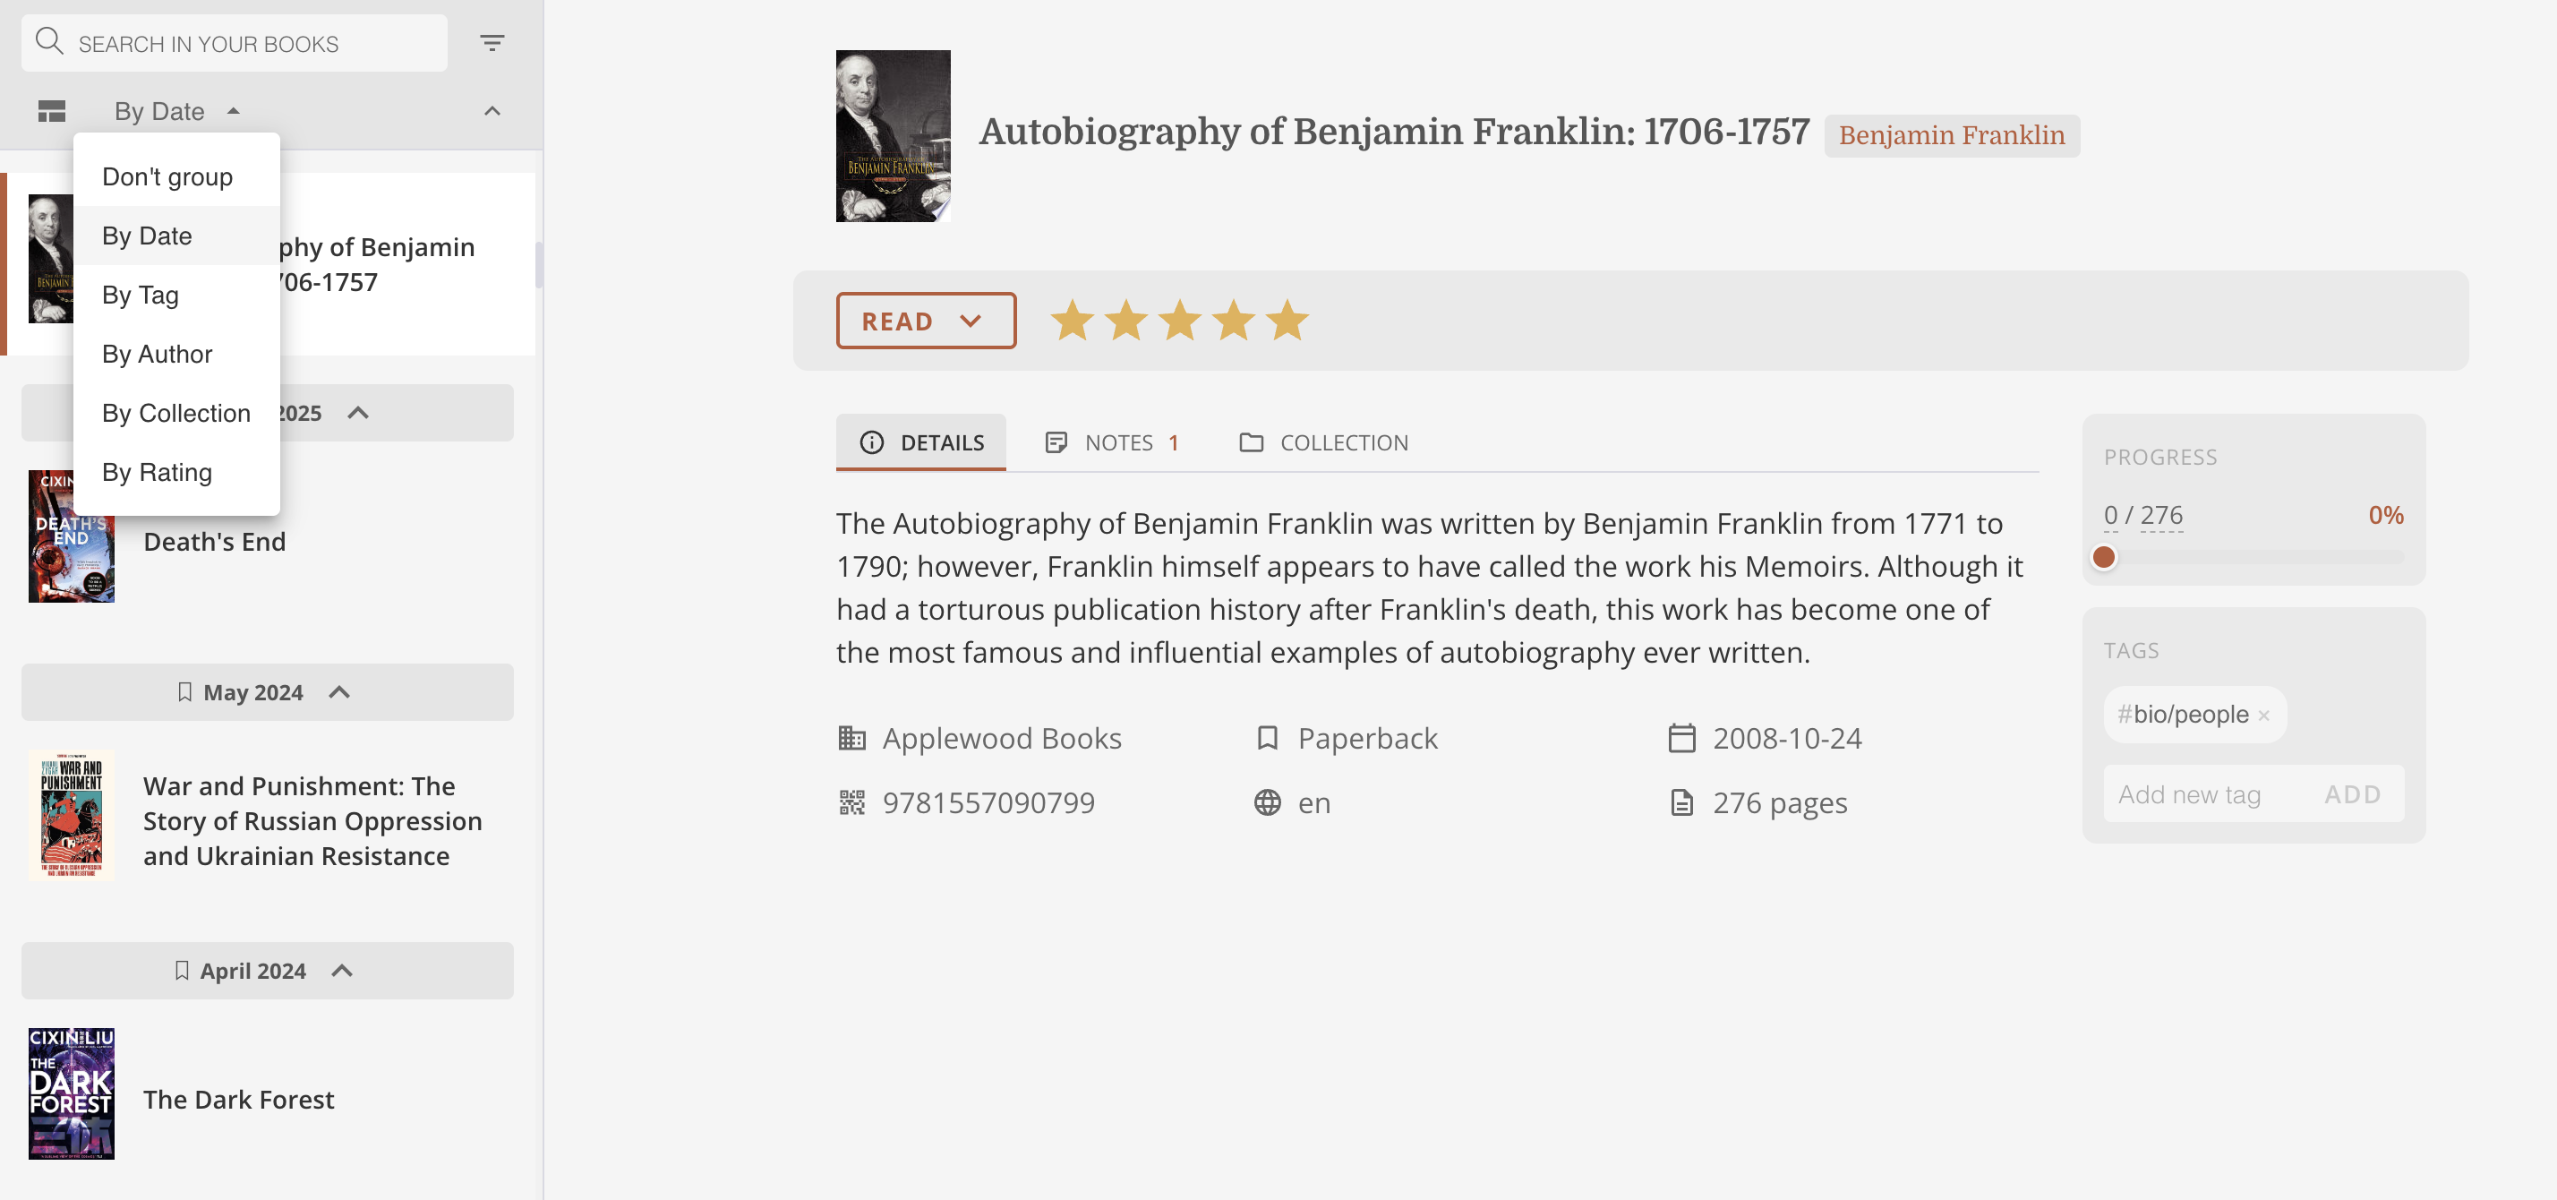This screenshot has height=1200, width=2557.
Task: Click the layout view icon next to By Date
Action: pyautogui.click(x=51, y=110)
